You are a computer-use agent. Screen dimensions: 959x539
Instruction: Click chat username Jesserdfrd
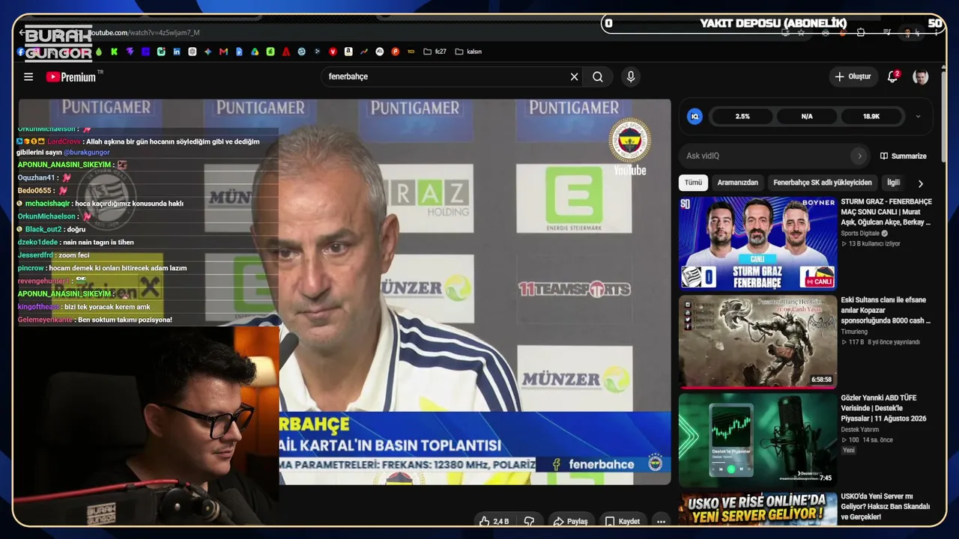click(35, 255)
